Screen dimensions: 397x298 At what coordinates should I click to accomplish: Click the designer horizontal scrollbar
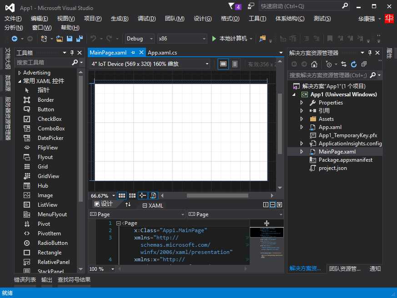point(217,195)
